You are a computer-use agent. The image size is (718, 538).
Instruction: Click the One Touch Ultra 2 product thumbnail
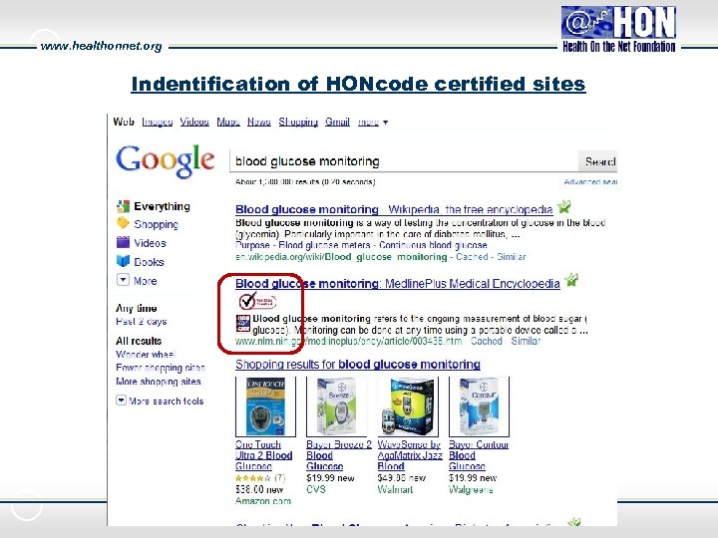(265, 406)
